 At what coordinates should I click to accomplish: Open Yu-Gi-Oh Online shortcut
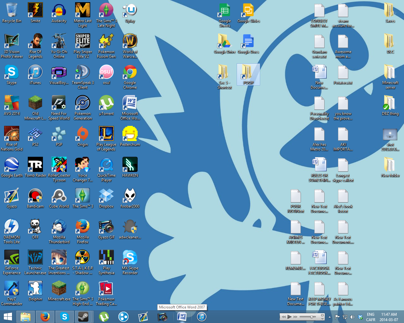[59, 46]
